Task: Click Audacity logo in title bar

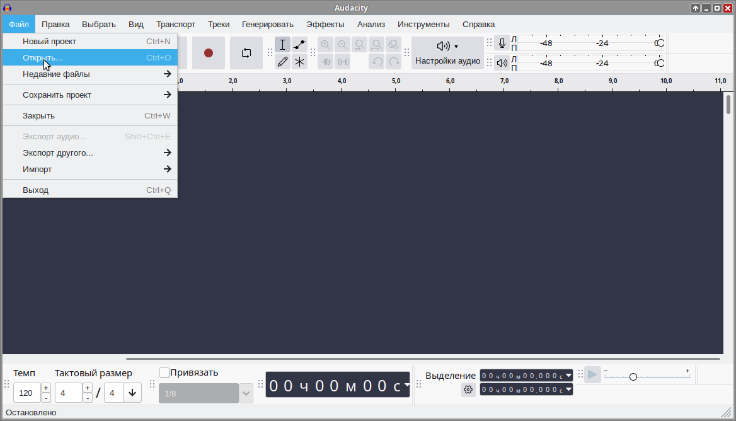Action: 7,8
